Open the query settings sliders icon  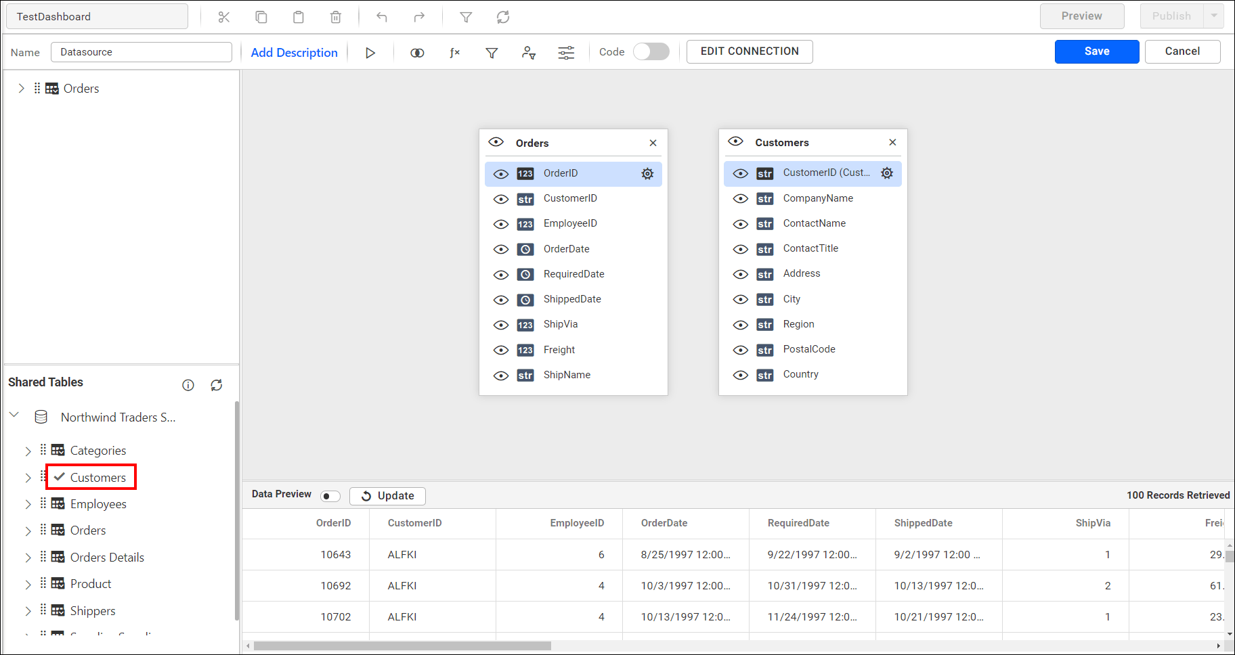pyautogui.click(x=566, y=53)
